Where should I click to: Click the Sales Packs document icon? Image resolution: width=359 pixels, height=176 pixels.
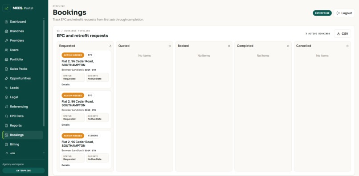click(x=6, y=69)
